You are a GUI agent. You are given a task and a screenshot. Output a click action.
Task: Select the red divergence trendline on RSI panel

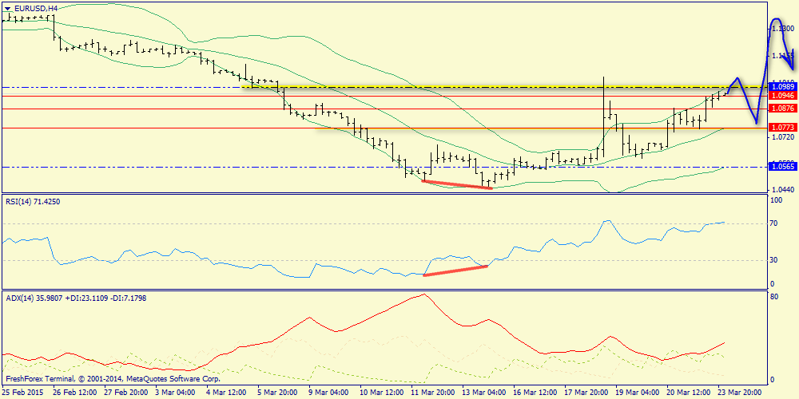(455, 271)
